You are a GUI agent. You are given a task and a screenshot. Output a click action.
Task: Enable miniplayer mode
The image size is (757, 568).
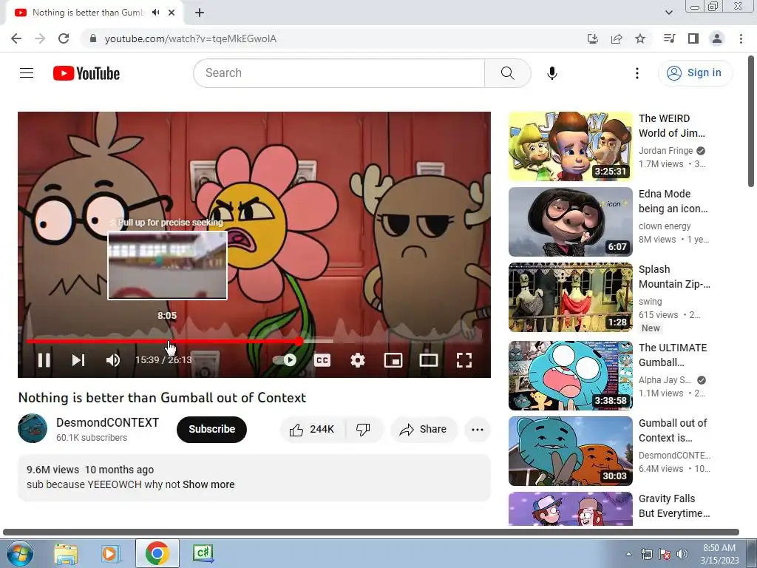393,360
